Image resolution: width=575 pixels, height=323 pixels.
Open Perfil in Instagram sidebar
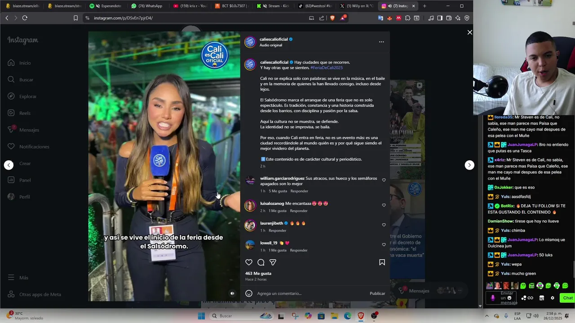coord(19,197)
